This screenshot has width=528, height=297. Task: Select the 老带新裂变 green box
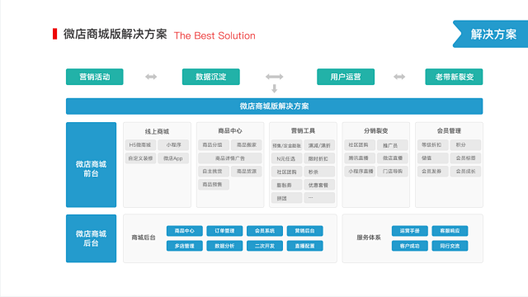[x=454, y=77]
